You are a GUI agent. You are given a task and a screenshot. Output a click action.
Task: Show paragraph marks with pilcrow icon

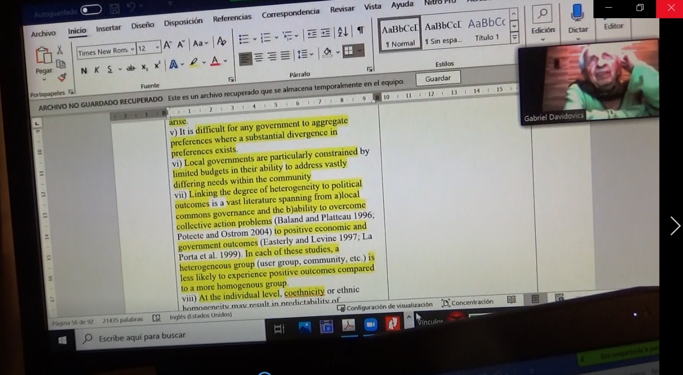360,31
